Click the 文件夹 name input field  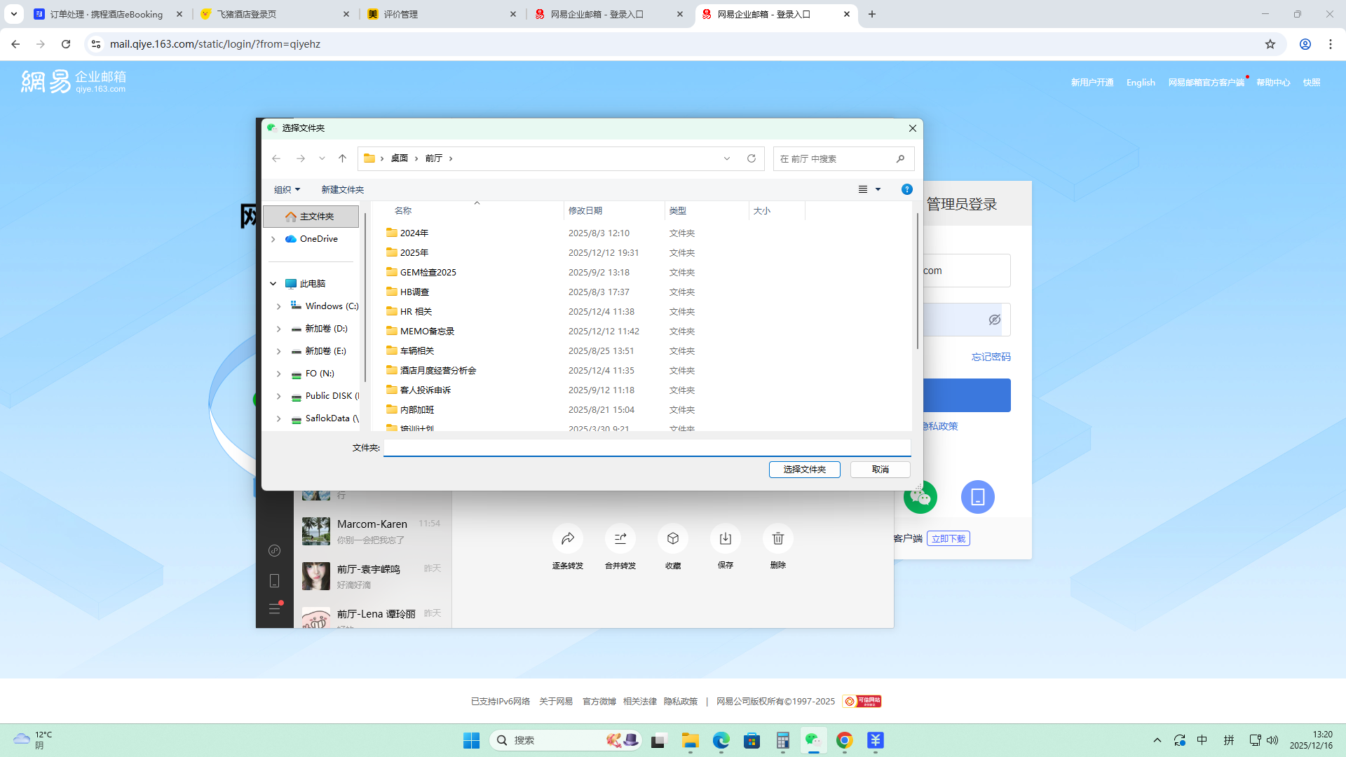tap(646, 447)
